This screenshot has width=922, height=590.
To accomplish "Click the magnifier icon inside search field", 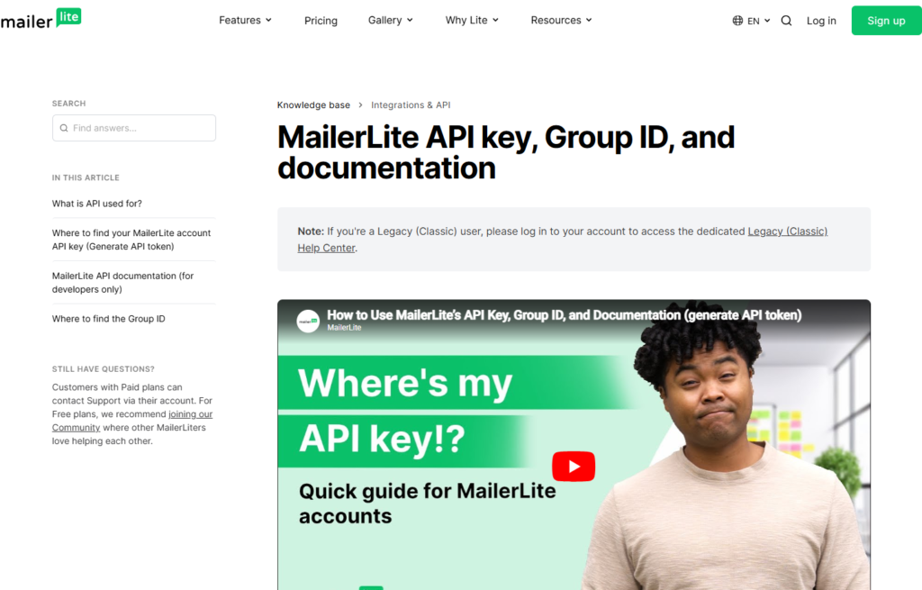I will click(x=64, y=128).
